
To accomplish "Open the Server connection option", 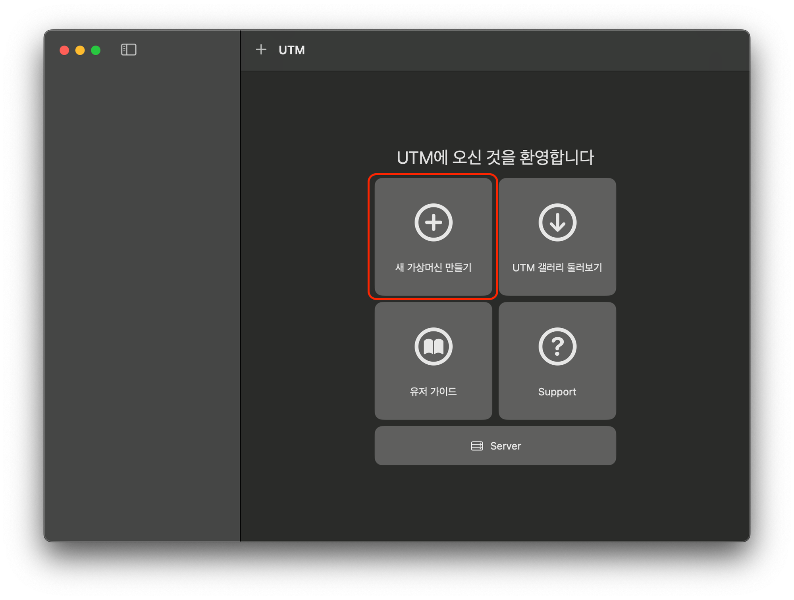I will point(495,446).
